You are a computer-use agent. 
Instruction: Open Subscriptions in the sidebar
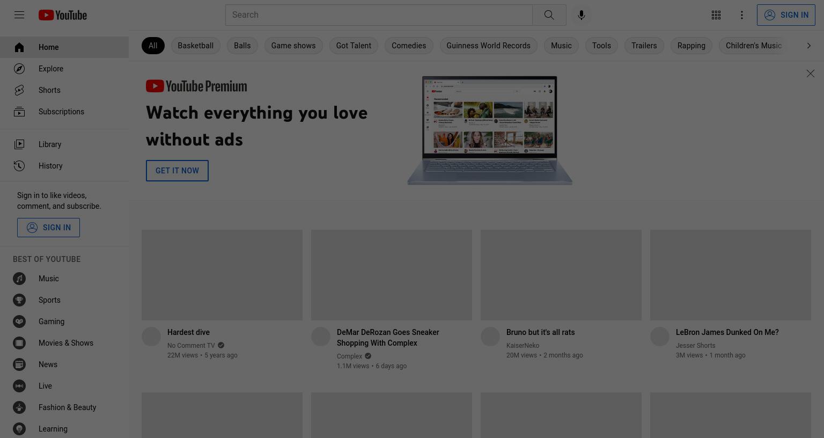64,112
